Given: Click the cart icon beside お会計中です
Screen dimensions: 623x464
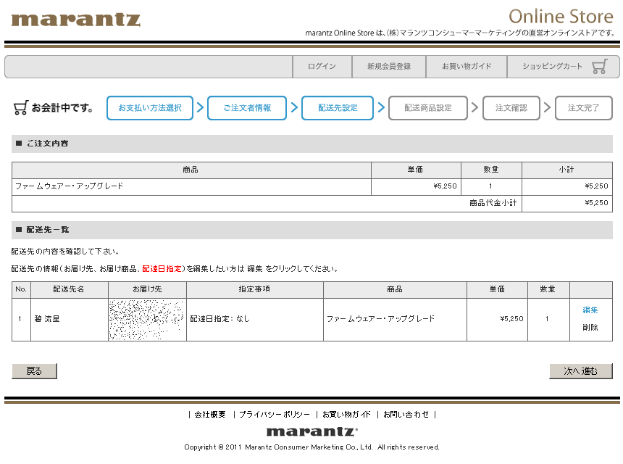Looking at the screenshot, I should click(21, 108).
